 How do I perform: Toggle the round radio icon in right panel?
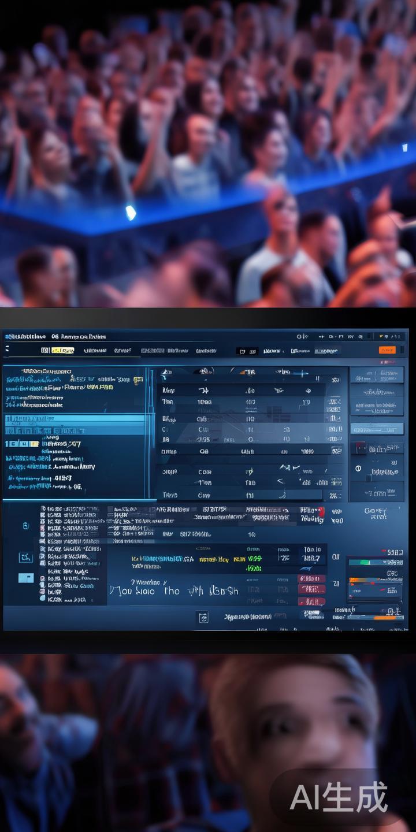pos(358,469)
